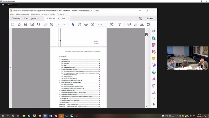Screen dimensions: 209x118
Task: Open the Protect shield tool in sidebar
Action: [x=154, y=85]
